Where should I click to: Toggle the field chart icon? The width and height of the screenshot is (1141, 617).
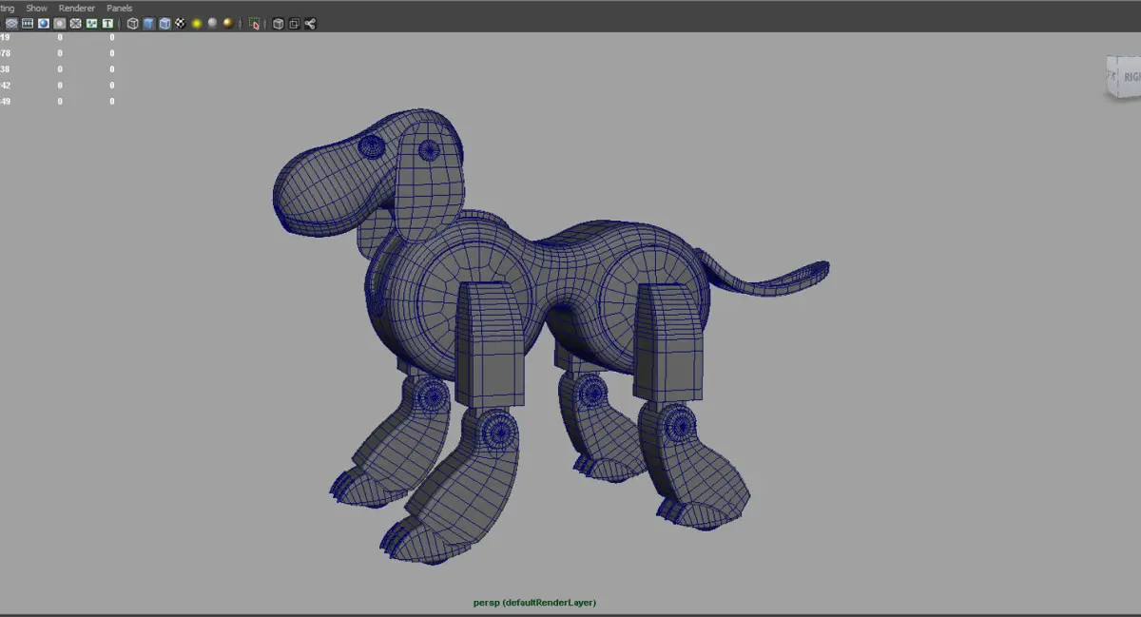click(x=75, y=23)
